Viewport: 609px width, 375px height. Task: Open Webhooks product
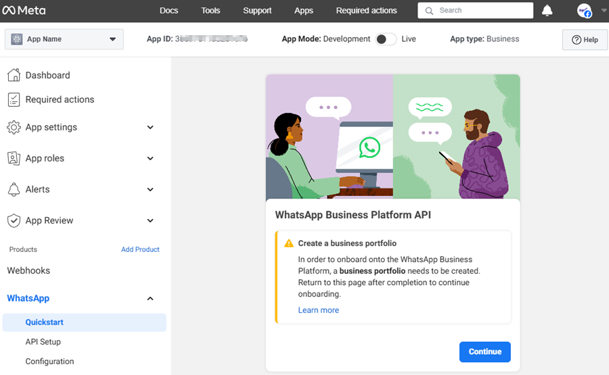(28, 270)
